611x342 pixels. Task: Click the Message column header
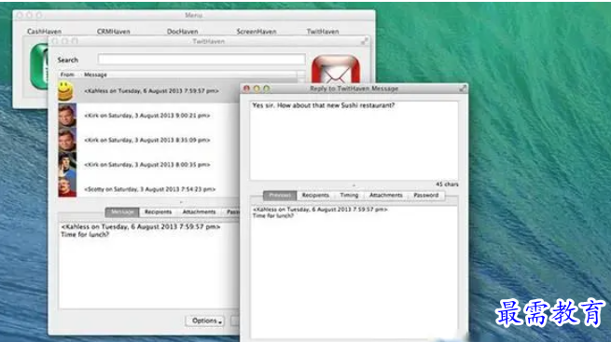[95, 75]
